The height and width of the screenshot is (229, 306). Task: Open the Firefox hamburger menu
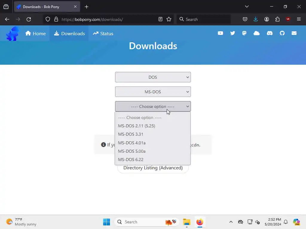pyautogui.click(x=299, y=19)
